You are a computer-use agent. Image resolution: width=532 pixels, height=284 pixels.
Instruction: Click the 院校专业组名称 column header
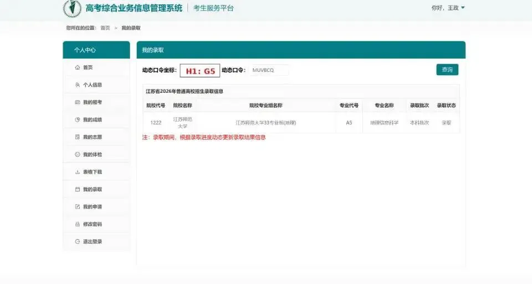tap(265, 106)
